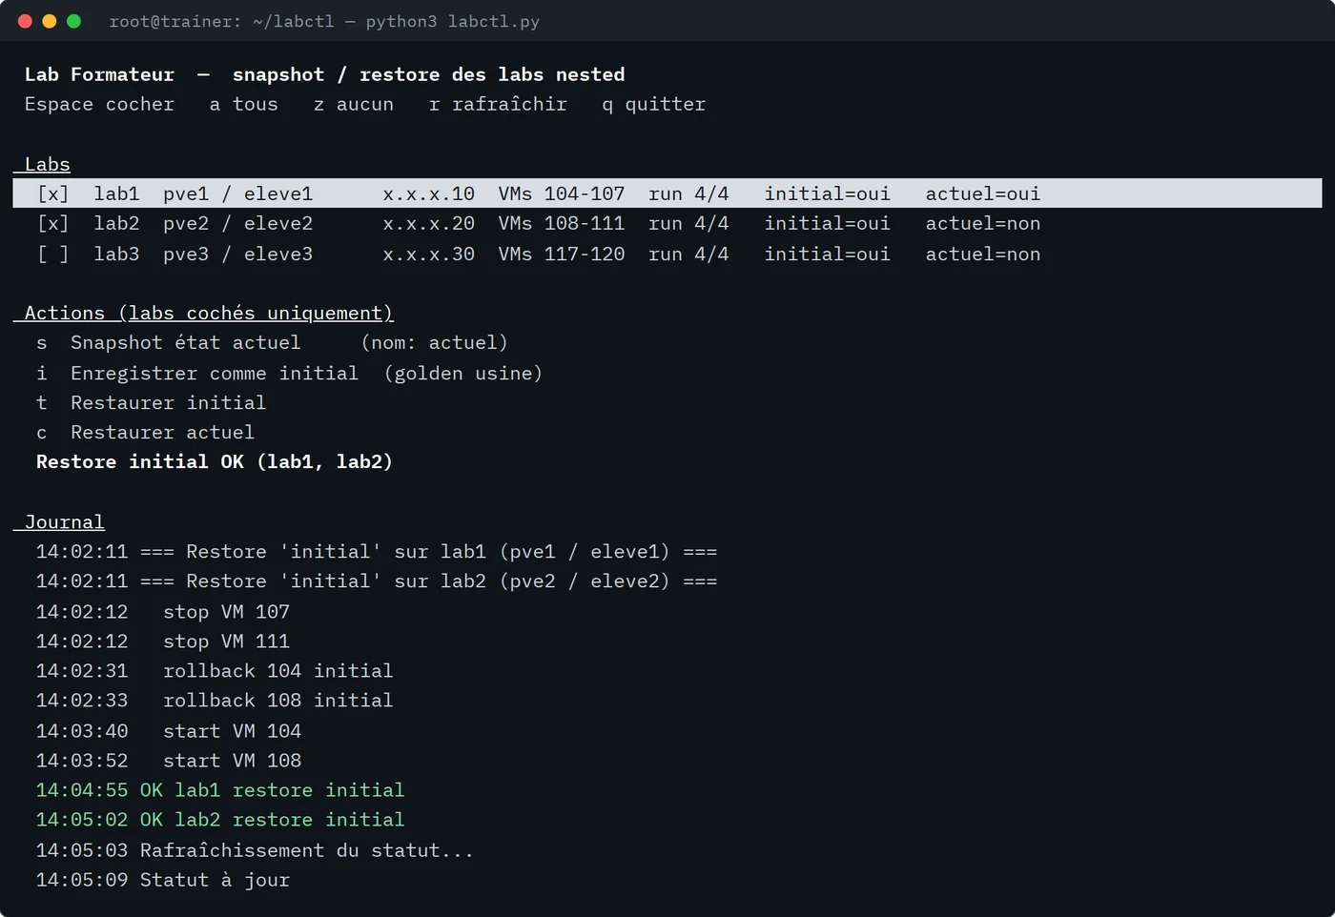Click the 'z aucun' deselect shortcut

[x=354, y=104]
